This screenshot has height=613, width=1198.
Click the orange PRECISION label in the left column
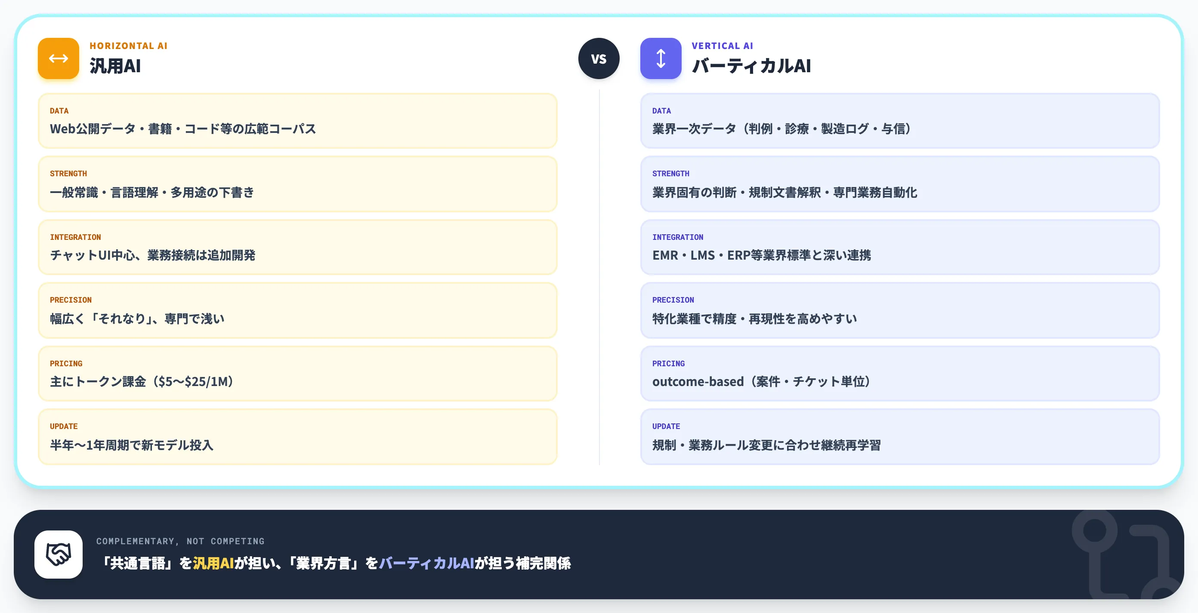point(71,300)
